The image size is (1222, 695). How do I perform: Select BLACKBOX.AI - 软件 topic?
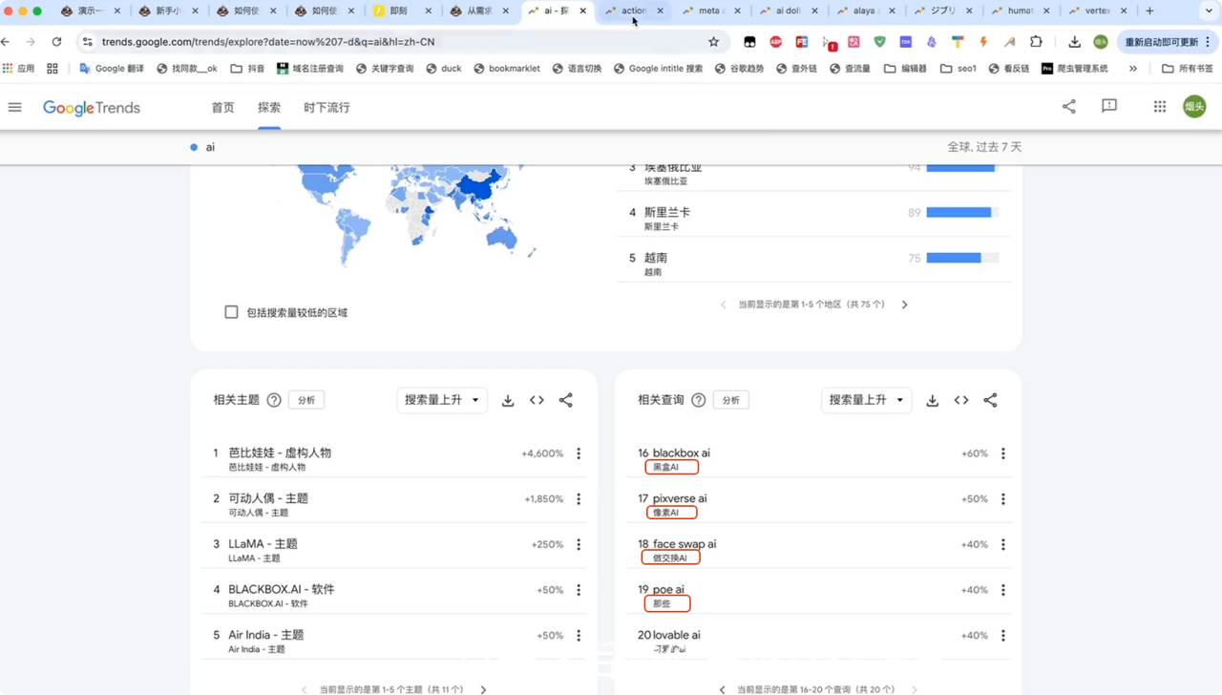(x=282, y=590)
